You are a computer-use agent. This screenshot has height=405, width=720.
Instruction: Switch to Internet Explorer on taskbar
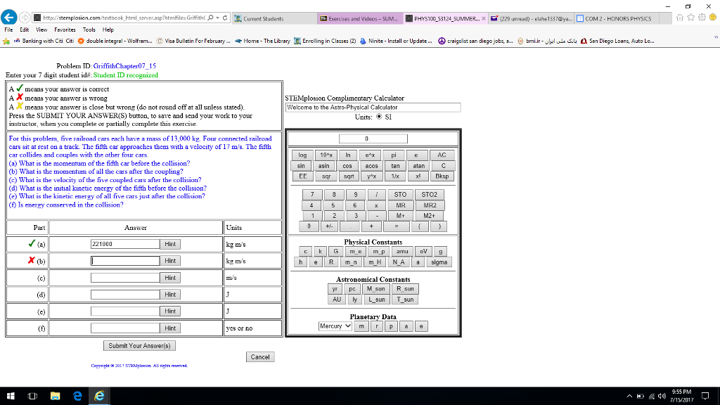click(99, 396)
